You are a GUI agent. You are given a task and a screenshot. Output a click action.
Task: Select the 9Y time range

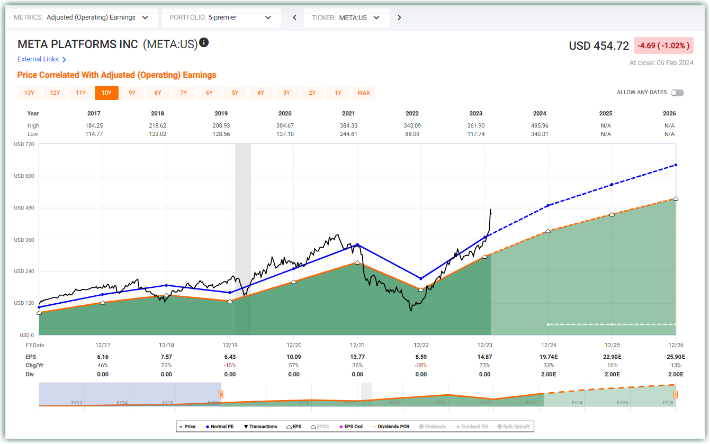pos(132,93)
